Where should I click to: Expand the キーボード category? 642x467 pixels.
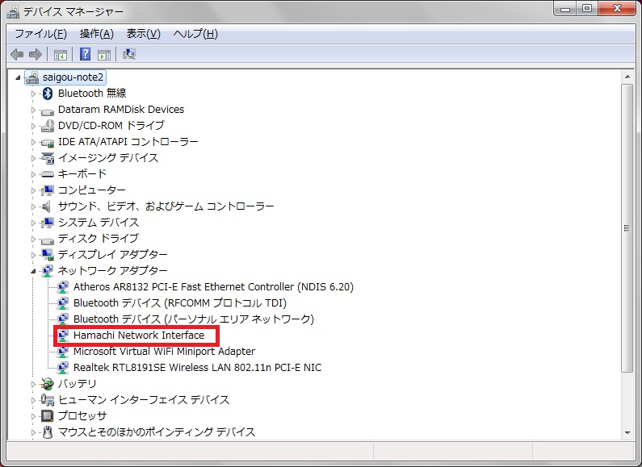(x=33, y=174)
